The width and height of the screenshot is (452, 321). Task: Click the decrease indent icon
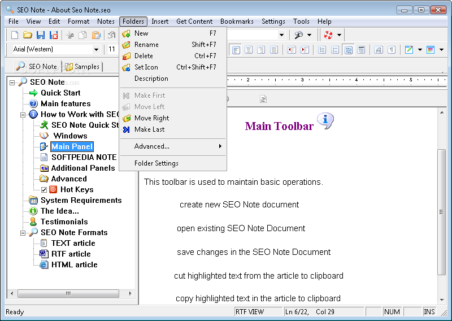292,50
